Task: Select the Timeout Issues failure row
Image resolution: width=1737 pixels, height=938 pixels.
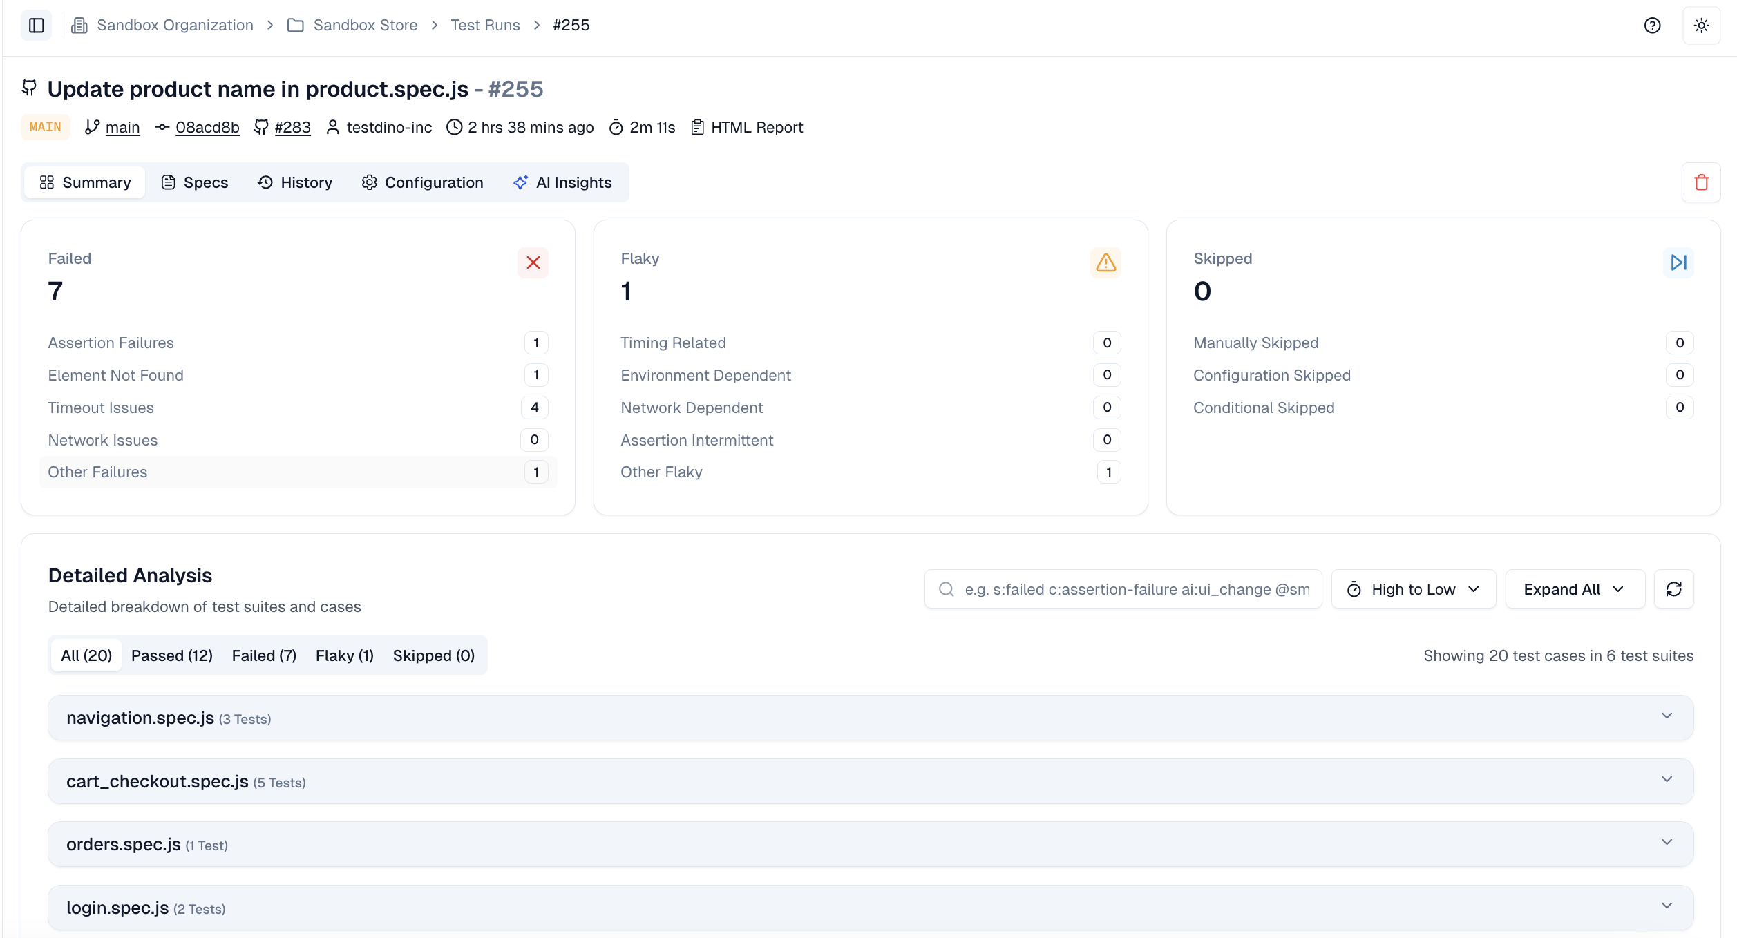Action: [x=297, y=408]
